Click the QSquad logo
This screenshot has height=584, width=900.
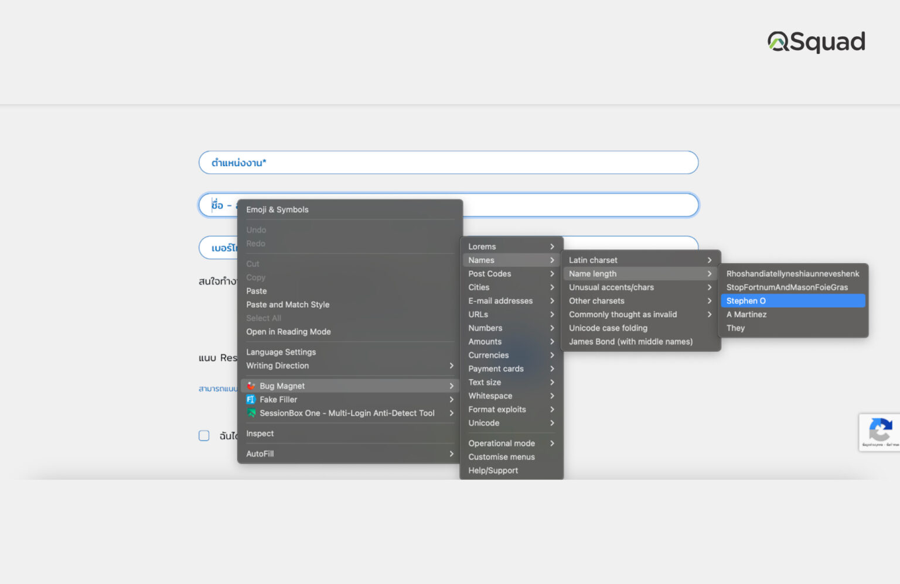click(816, 41)
